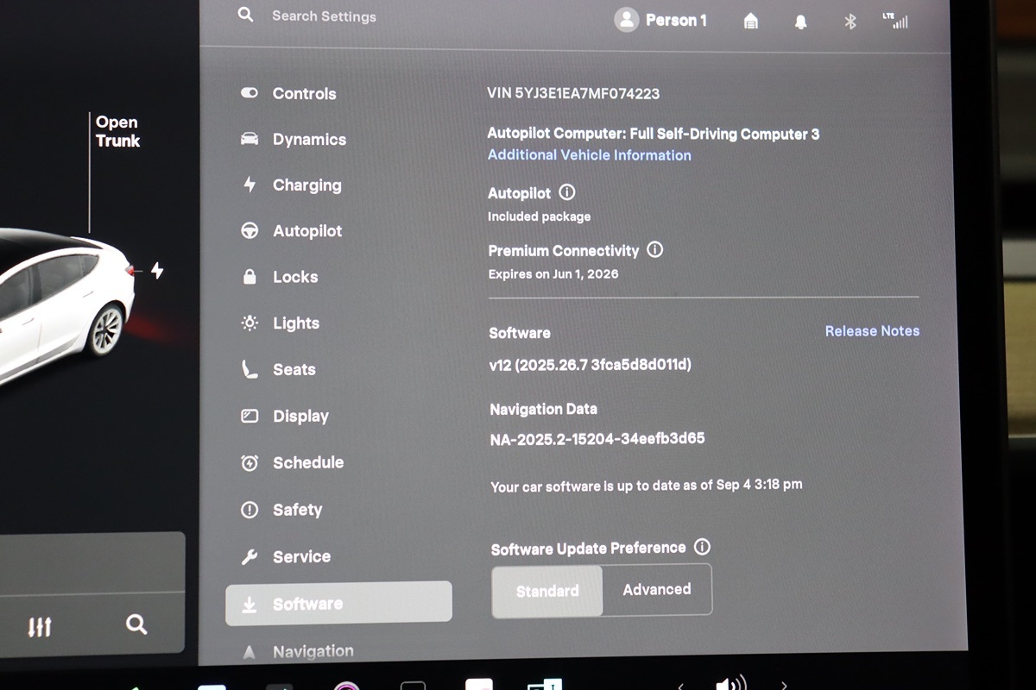Show Software Update Preference info icon
The height and width of the screenshot is (690, 1036).
[x=702, y=547]
